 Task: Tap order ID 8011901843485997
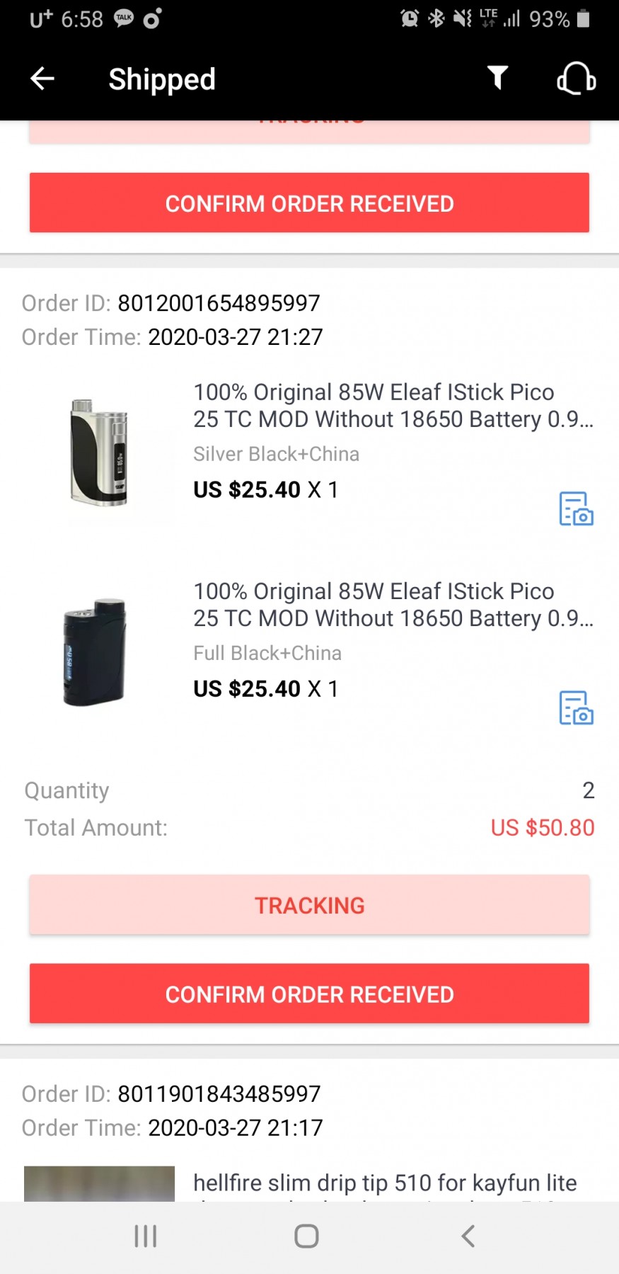pyautogui.click(x=219, y=1094)
